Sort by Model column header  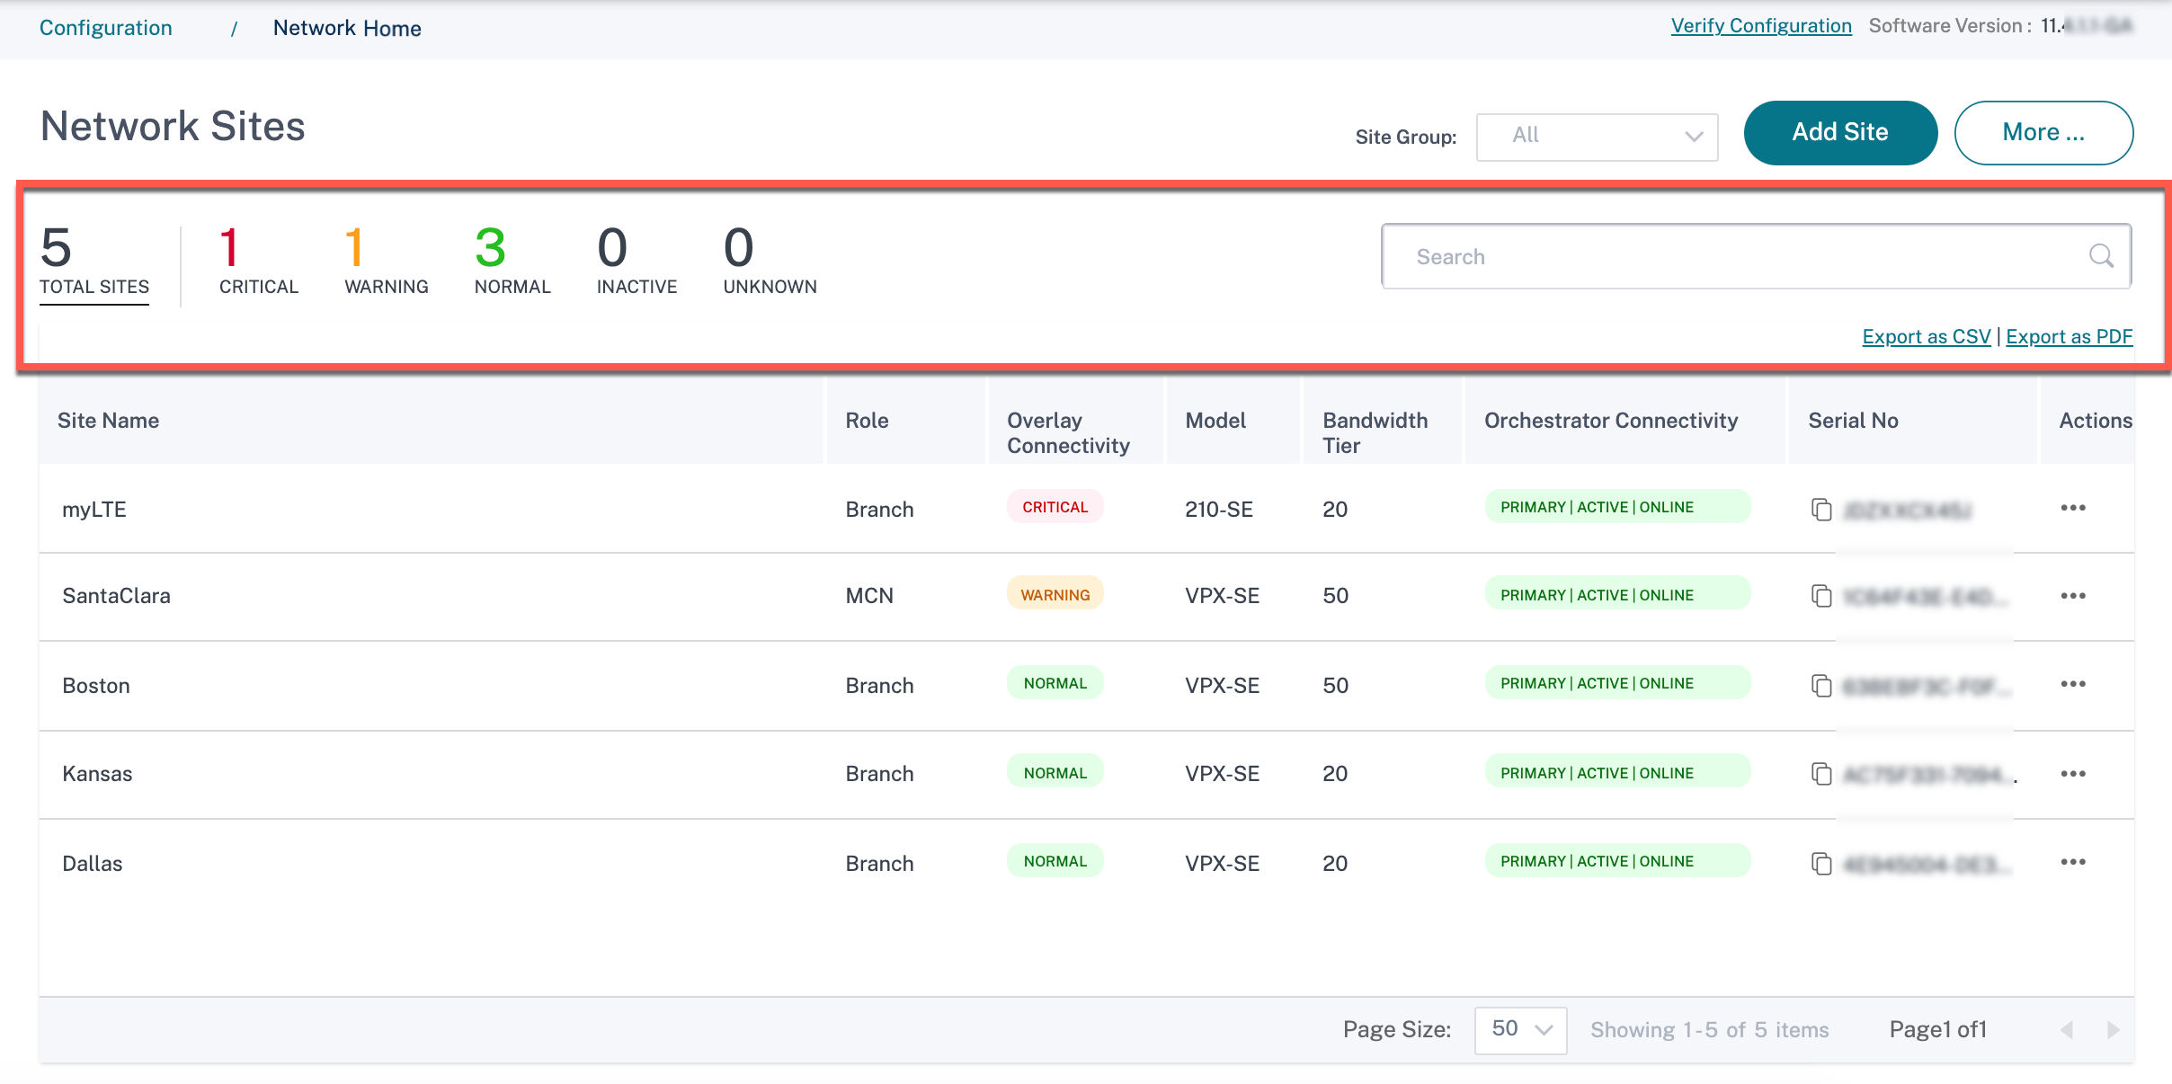(1215, 421)
